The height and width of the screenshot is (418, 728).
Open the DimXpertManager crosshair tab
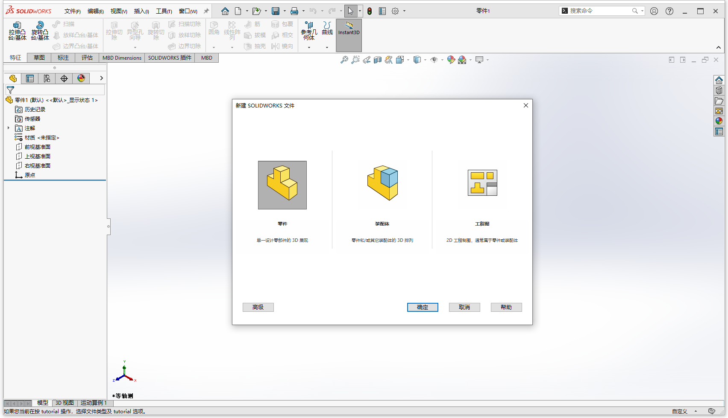[64, 78]
